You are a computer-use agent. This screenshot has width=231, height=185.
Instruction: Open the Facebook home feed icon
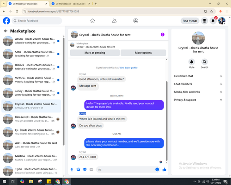(92, 21)
